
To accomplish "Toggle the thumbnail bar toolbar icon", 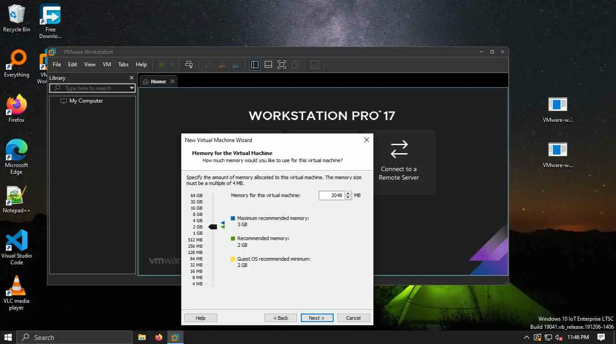I will click(268, 64).
